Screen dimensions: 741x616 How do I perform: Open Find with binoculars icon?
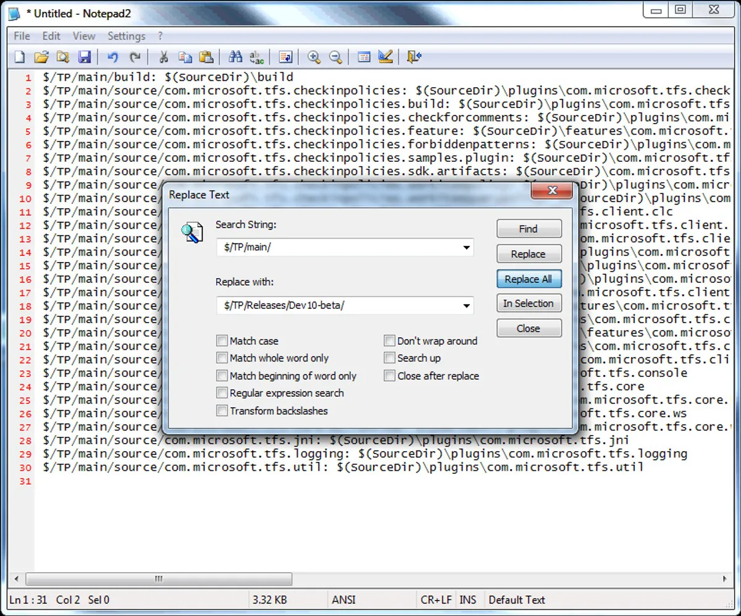click(x=235, y=57)
